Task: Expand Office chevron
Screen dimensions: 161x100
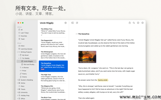Action: (17, 98)
